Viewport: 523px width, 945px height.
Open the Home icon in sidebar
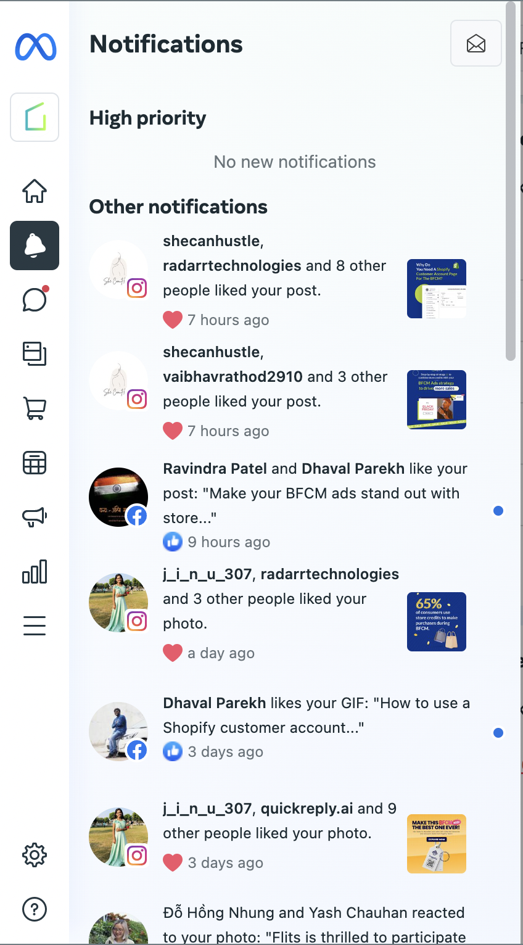(35, 191)
